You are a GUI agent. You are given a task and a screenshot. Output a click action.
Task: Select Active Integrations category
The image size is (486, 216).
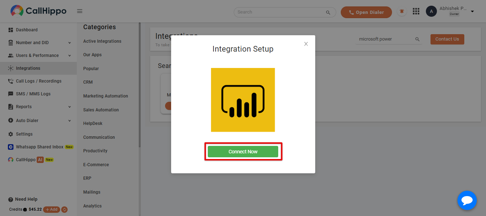[x=102, y=41]
